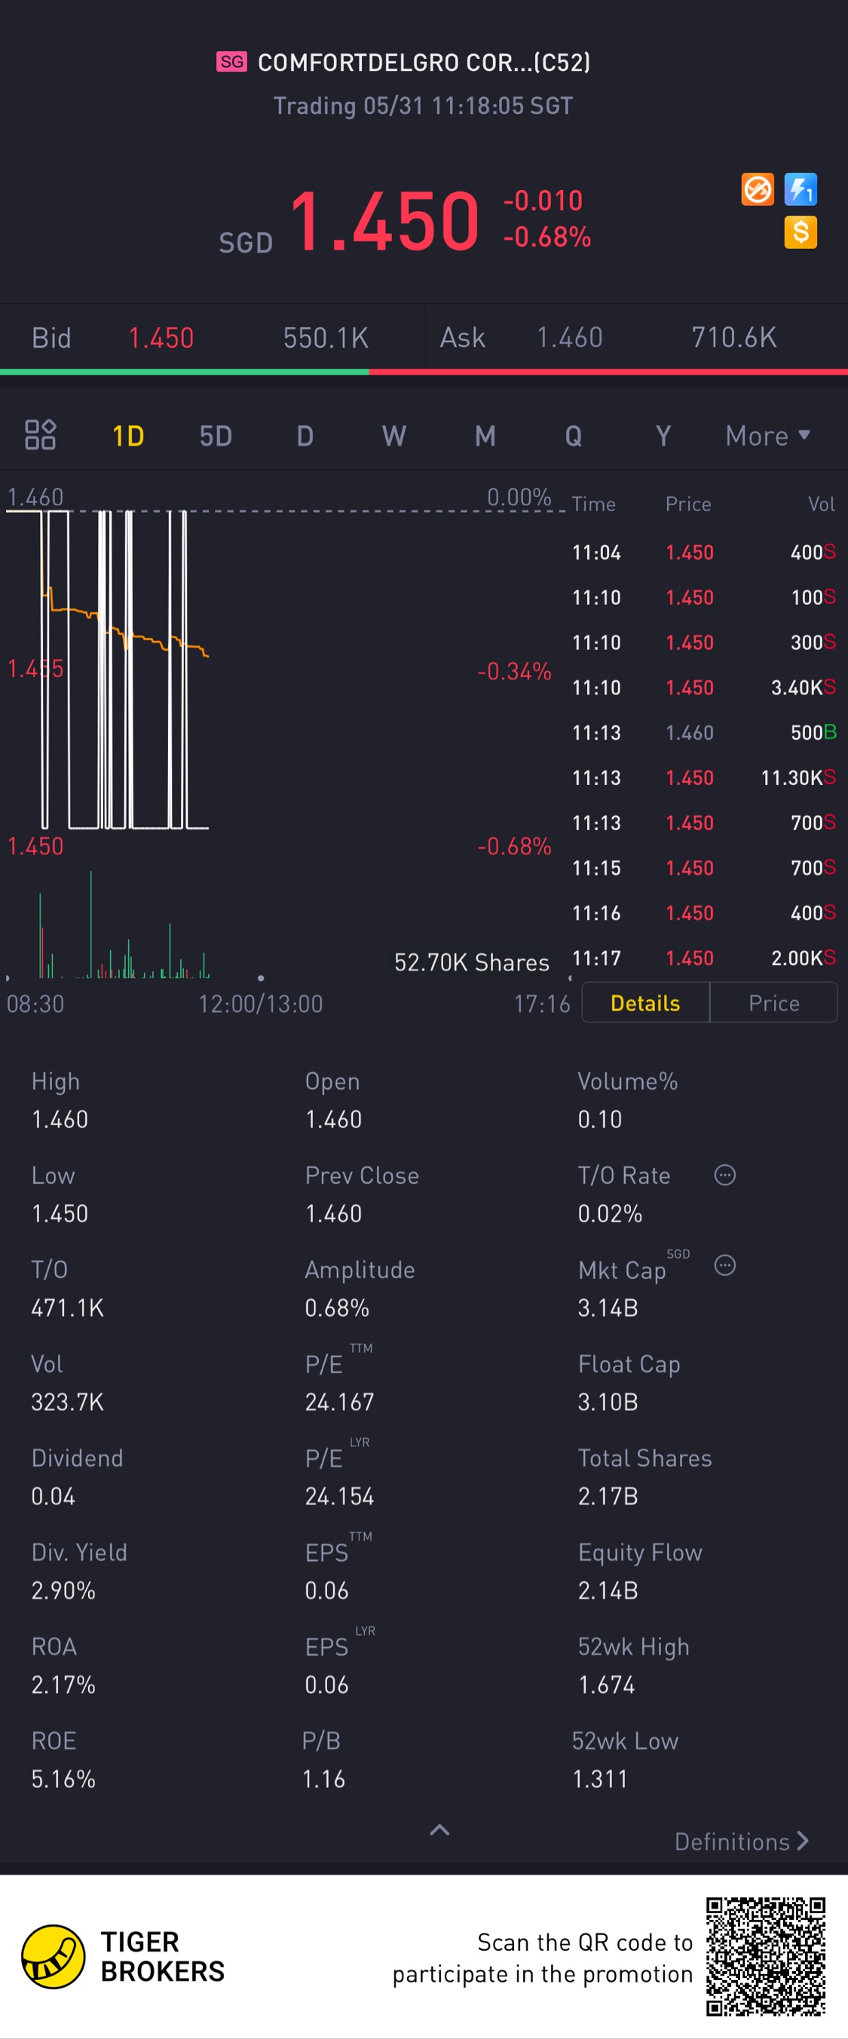Open the chart layout grid icon

41,434
